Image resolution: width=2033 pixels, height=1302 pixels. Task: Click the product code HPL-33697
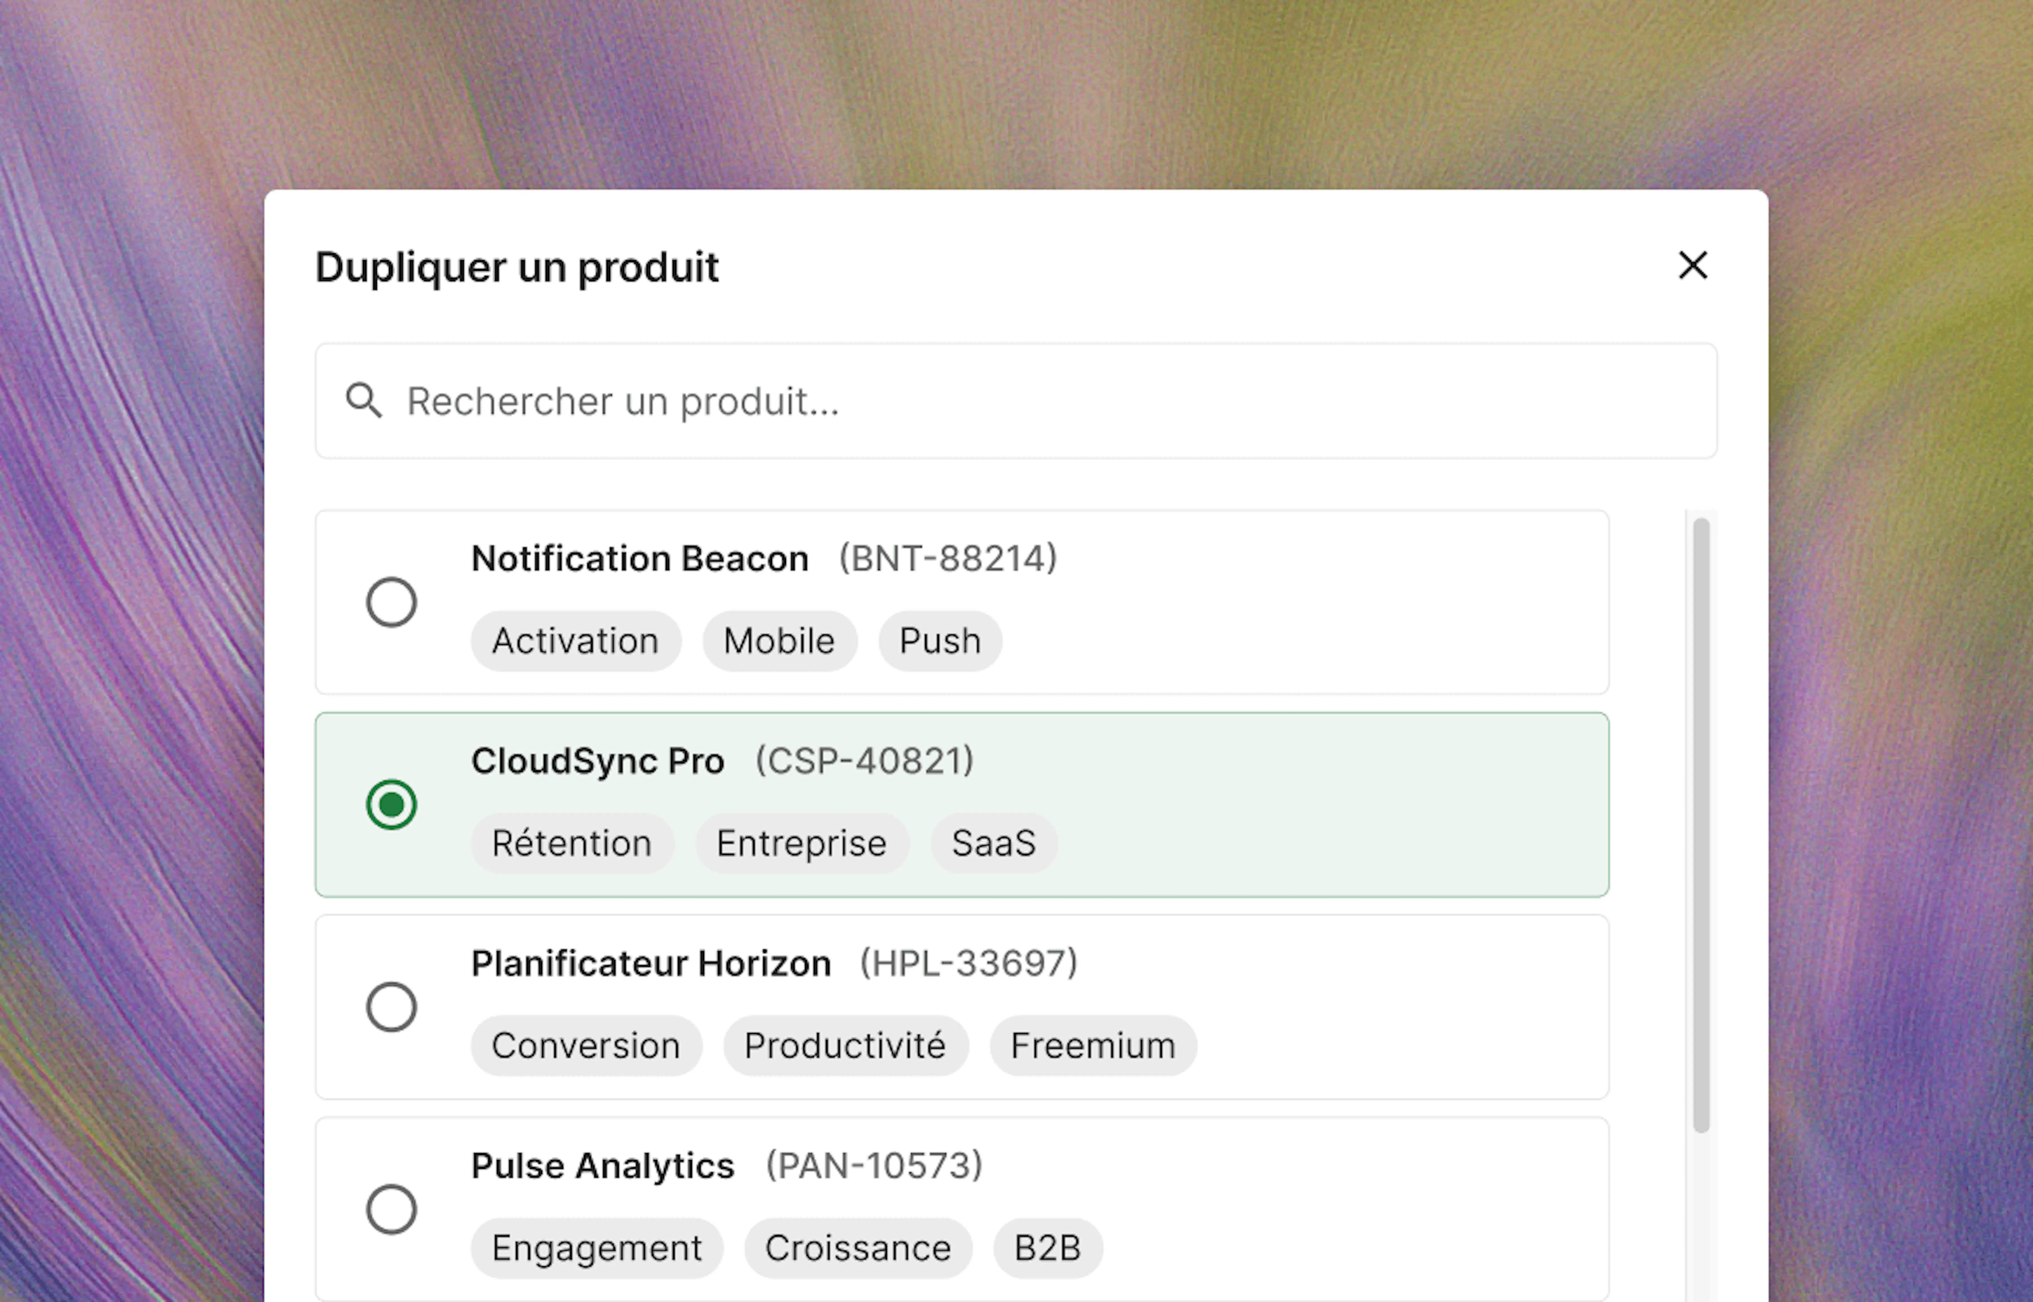(x=969, y=964)
